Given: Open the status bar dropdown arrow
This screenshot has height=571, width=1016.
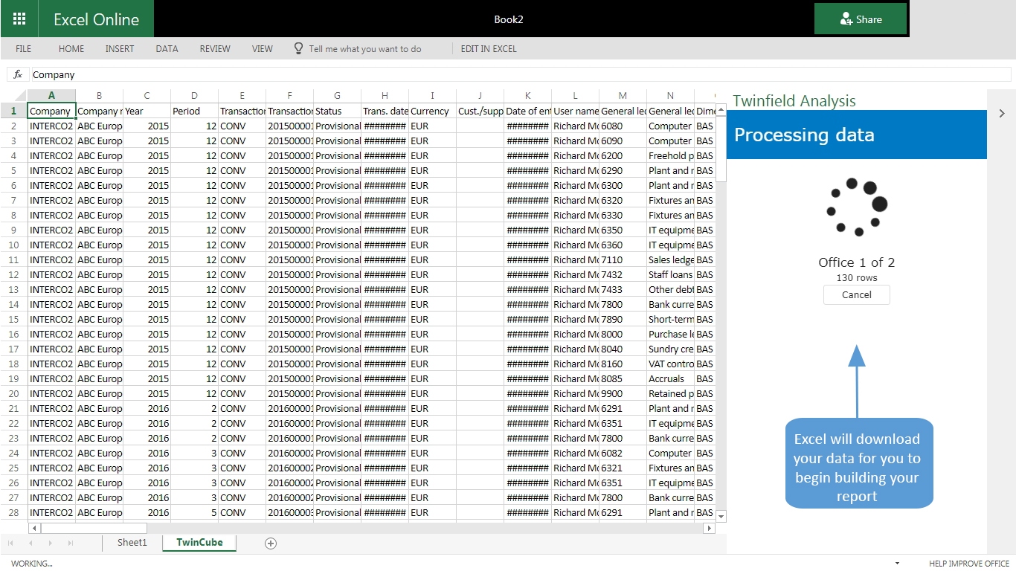Looking at the screenshot, I should 897,564.
